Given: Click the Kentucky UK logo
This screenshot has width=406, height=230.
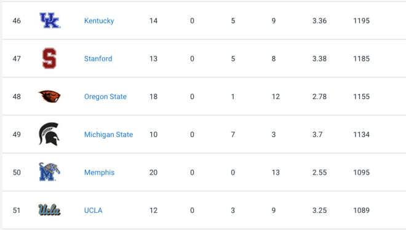Looking at the screenshot, I should [x=50, y=20].
